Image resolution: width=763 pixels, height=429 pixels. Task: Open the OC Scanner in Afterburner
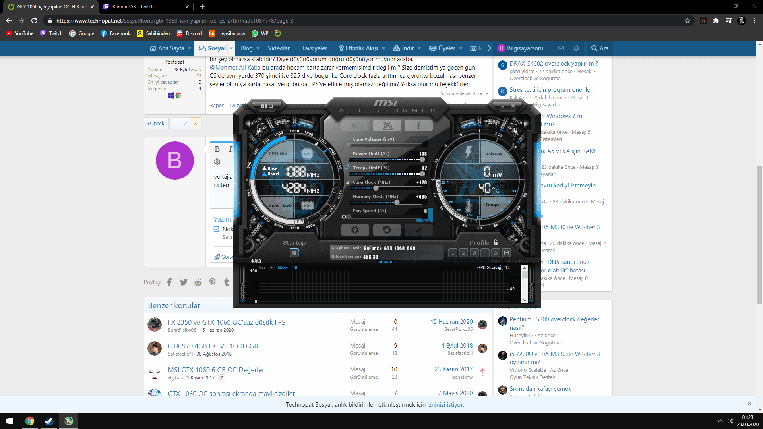click(x=267, y=106)
